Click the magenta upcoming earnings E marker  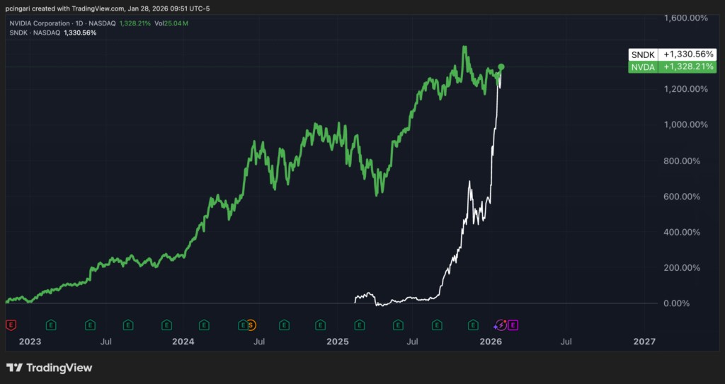coord(513,325)
